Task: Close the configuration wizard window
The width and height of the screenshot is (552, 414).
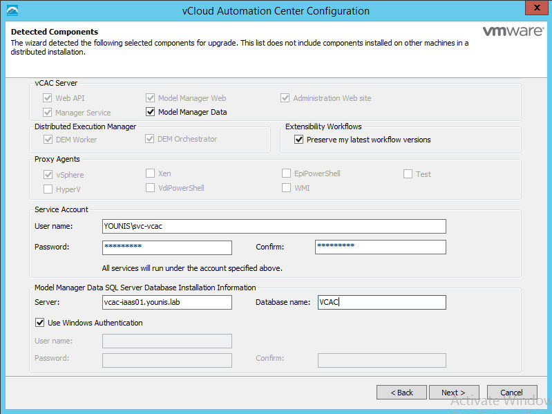Action: coord(533,10)
